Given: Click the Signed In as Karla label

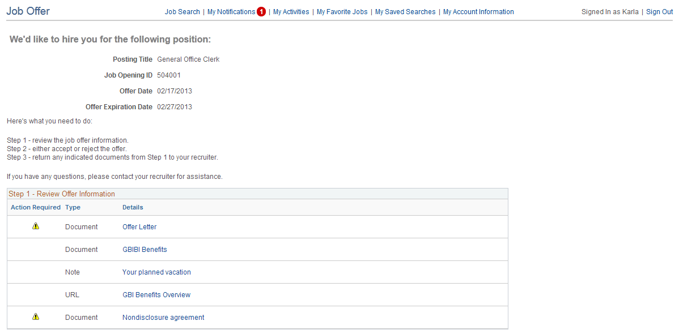Looking at the screenshot, I should coord(610,11).
